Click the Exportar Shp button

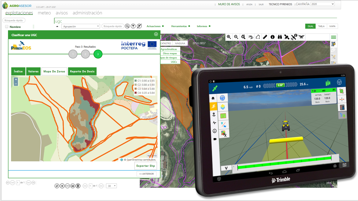click(x=146, y=166)
